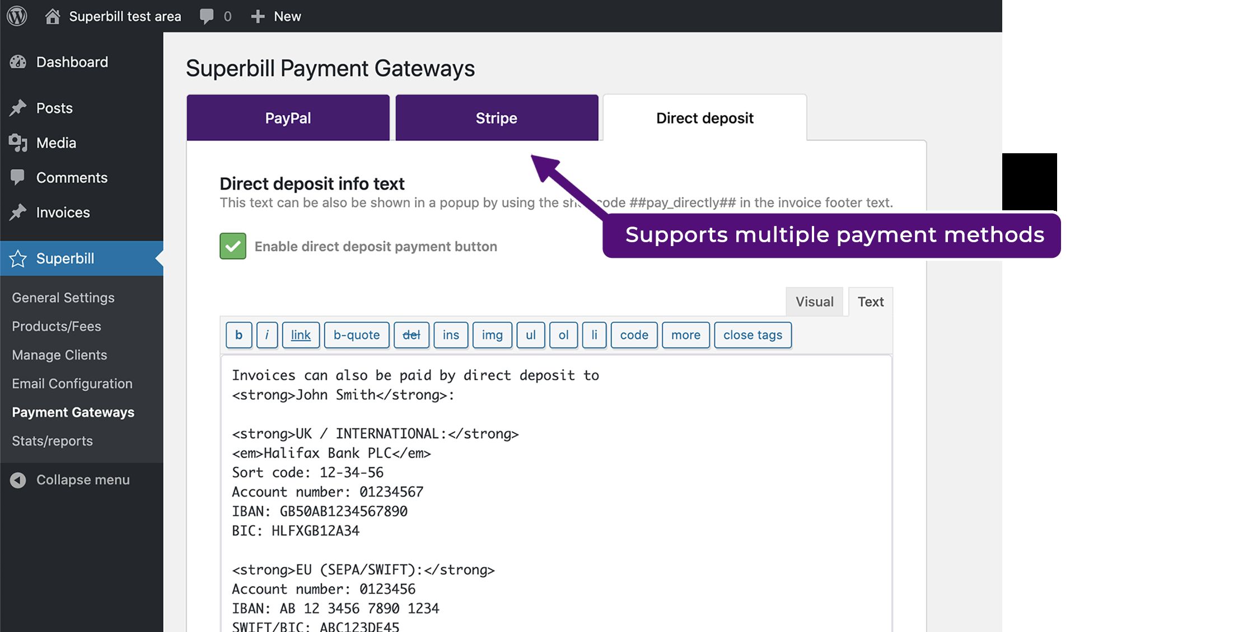Open the comments bubble icon in admin bar
The height and width of the screenshot is (632, 1243).
[x=207, y=16]
